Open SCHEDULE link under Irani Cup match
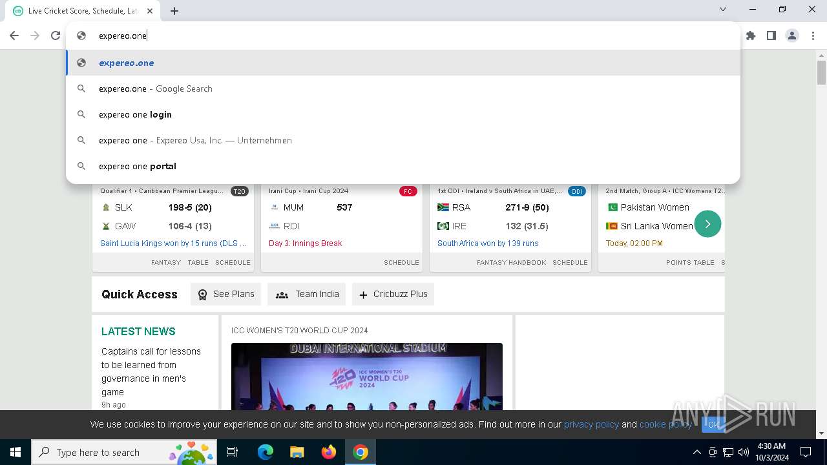Image resolution: width=827 pixels, height=465 pixels. (x=401, y=262)
